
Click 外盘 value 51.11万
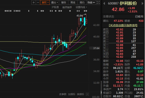[118, 86]
